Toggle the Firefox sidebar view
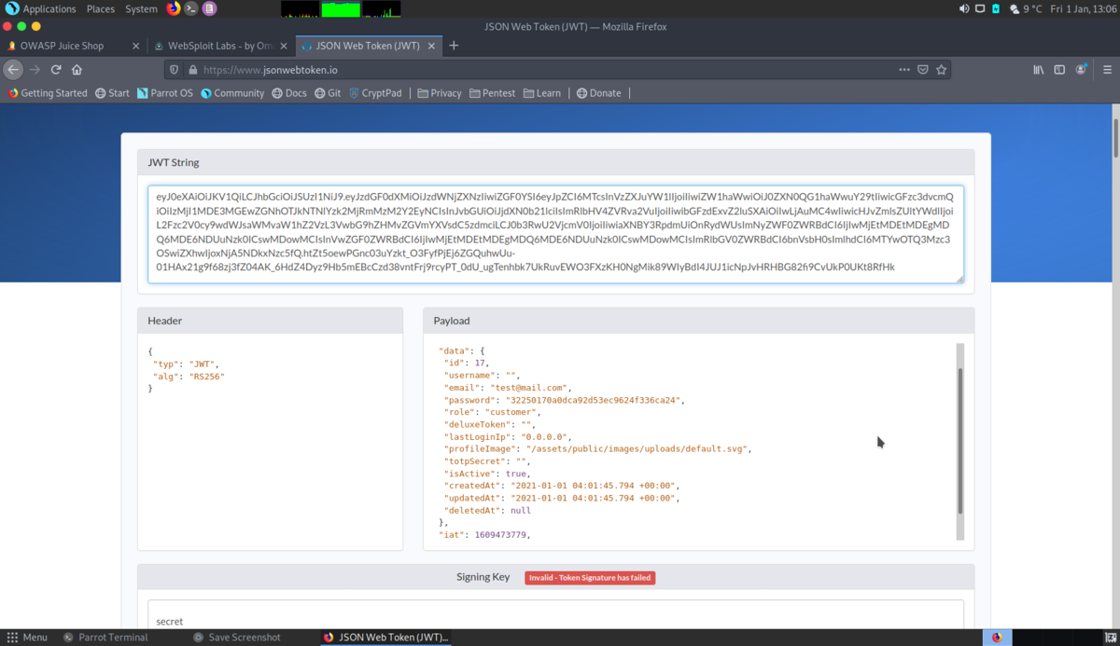1120x646 pixels. click(1059, 70)
